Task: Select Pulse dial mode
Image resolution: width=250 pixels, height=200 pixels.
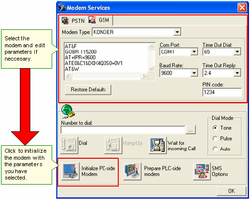Action: point(215,138)
